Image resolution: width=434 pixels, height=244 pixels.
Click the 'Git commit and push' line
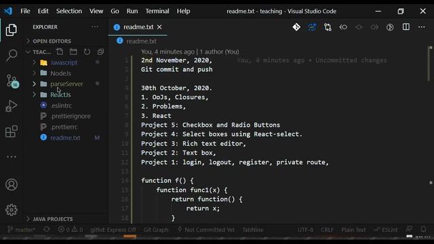(176, 69)
